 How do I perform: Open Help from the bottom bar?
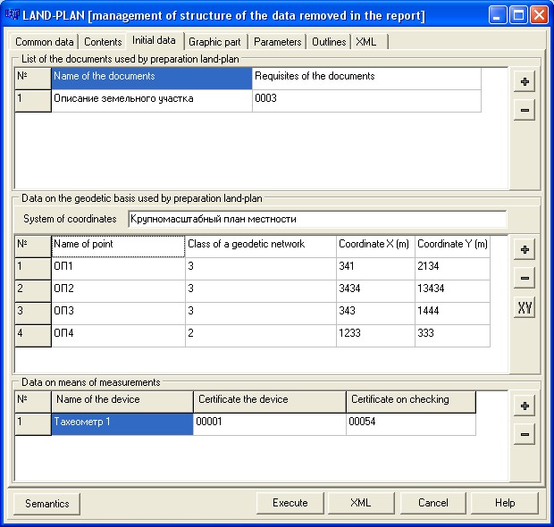click(505, 503)
